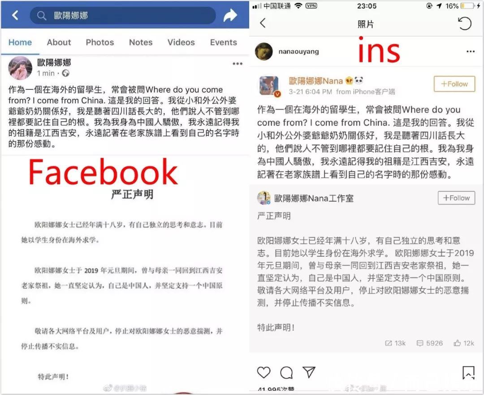Tap the nanaouyang profile avatar
This screenshot has height=395, width=484.
tap(264, 51)
